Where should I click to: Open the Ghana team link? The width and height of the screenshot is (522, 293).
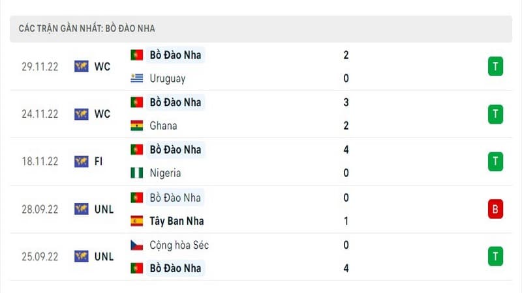click(163, 126)
